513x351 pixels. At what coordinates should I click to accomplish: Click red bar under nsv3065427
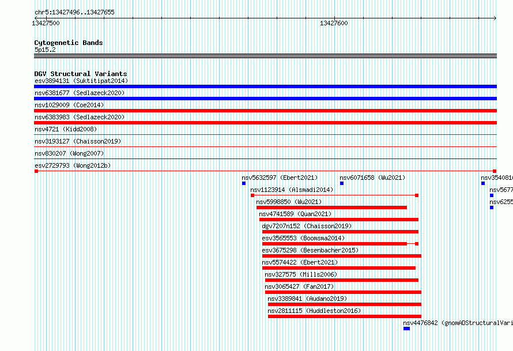[343, 292]
